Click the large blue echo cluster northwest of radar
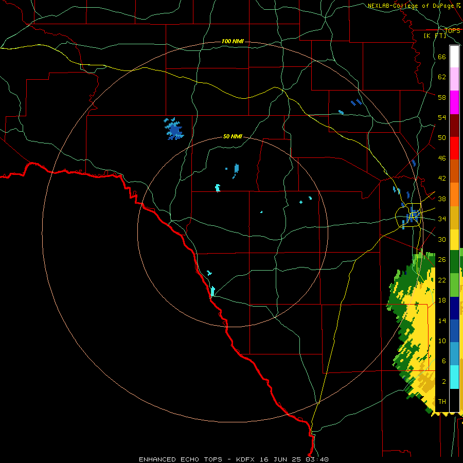463x463 pixels. pyautogui.click(x=174, y=129)
